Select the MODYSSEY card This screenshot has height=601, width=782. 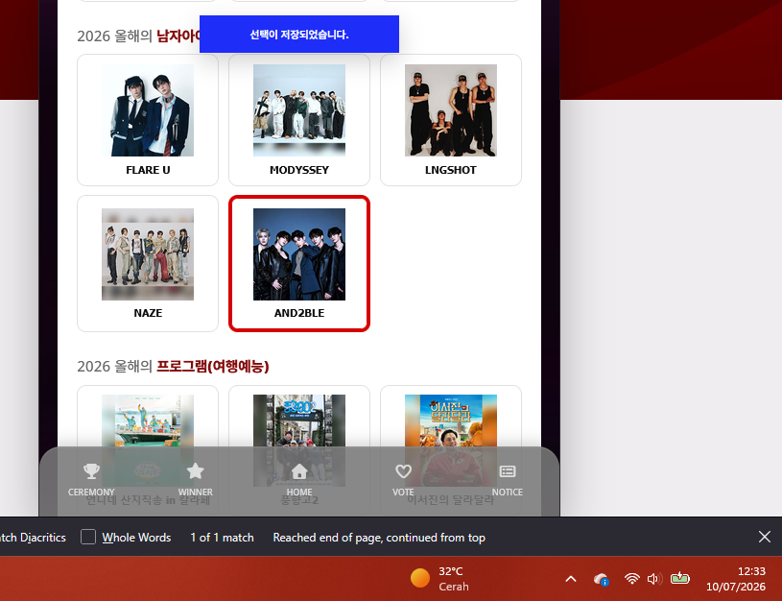pyautogui.click(x=299, y=120)
